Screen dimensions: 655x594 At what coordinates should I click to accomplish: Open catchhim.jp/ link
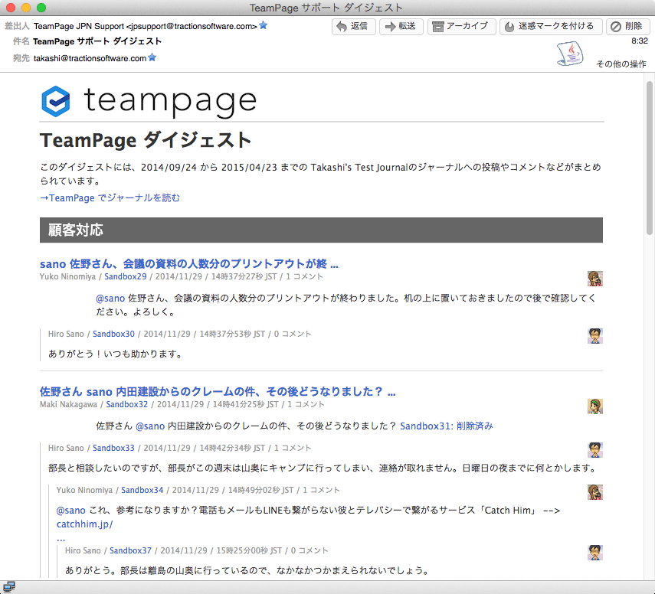coord(84,524)
